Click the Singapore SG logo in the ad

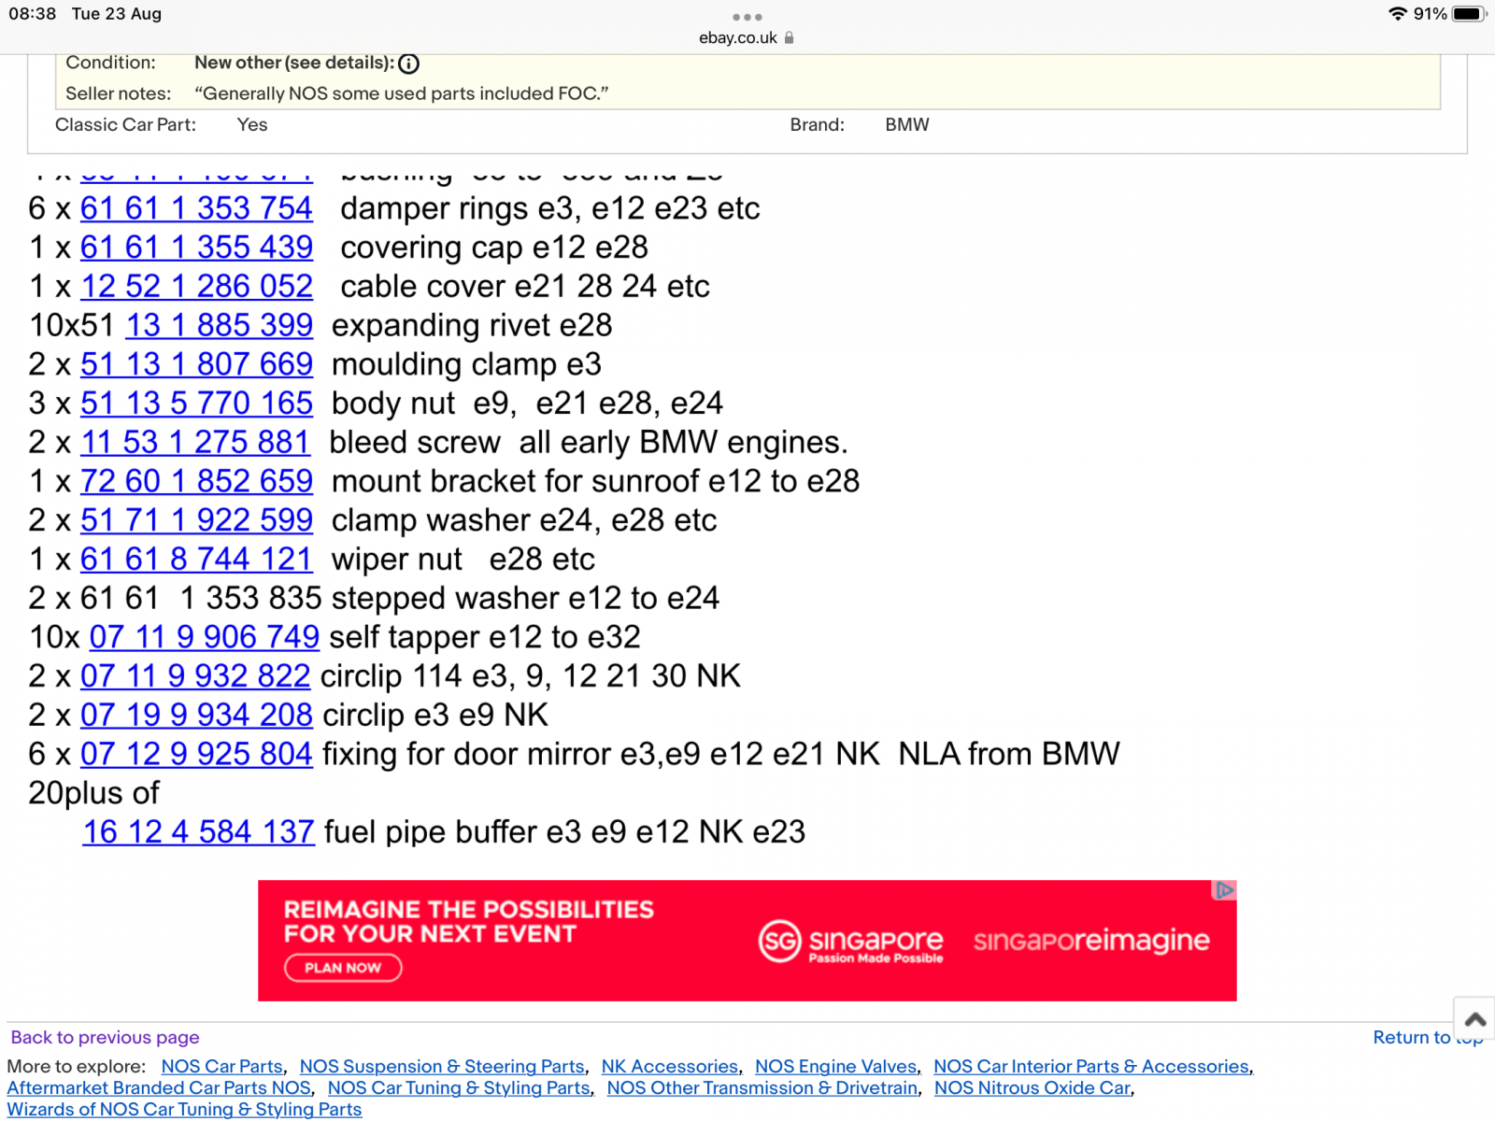click(x=779, y=941)
